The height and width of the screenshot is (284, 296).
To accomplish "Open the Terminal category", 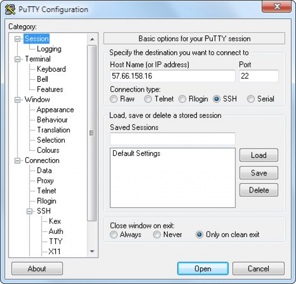I will (38, 59).
